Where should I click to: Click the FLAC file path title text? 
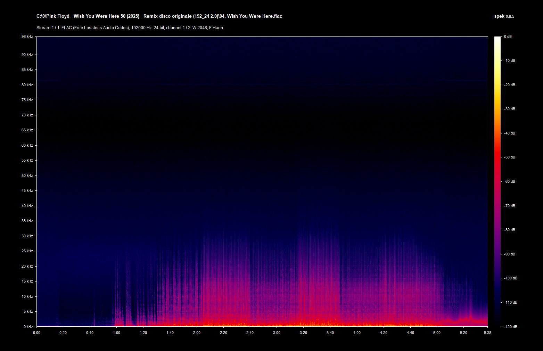(159, 16)
